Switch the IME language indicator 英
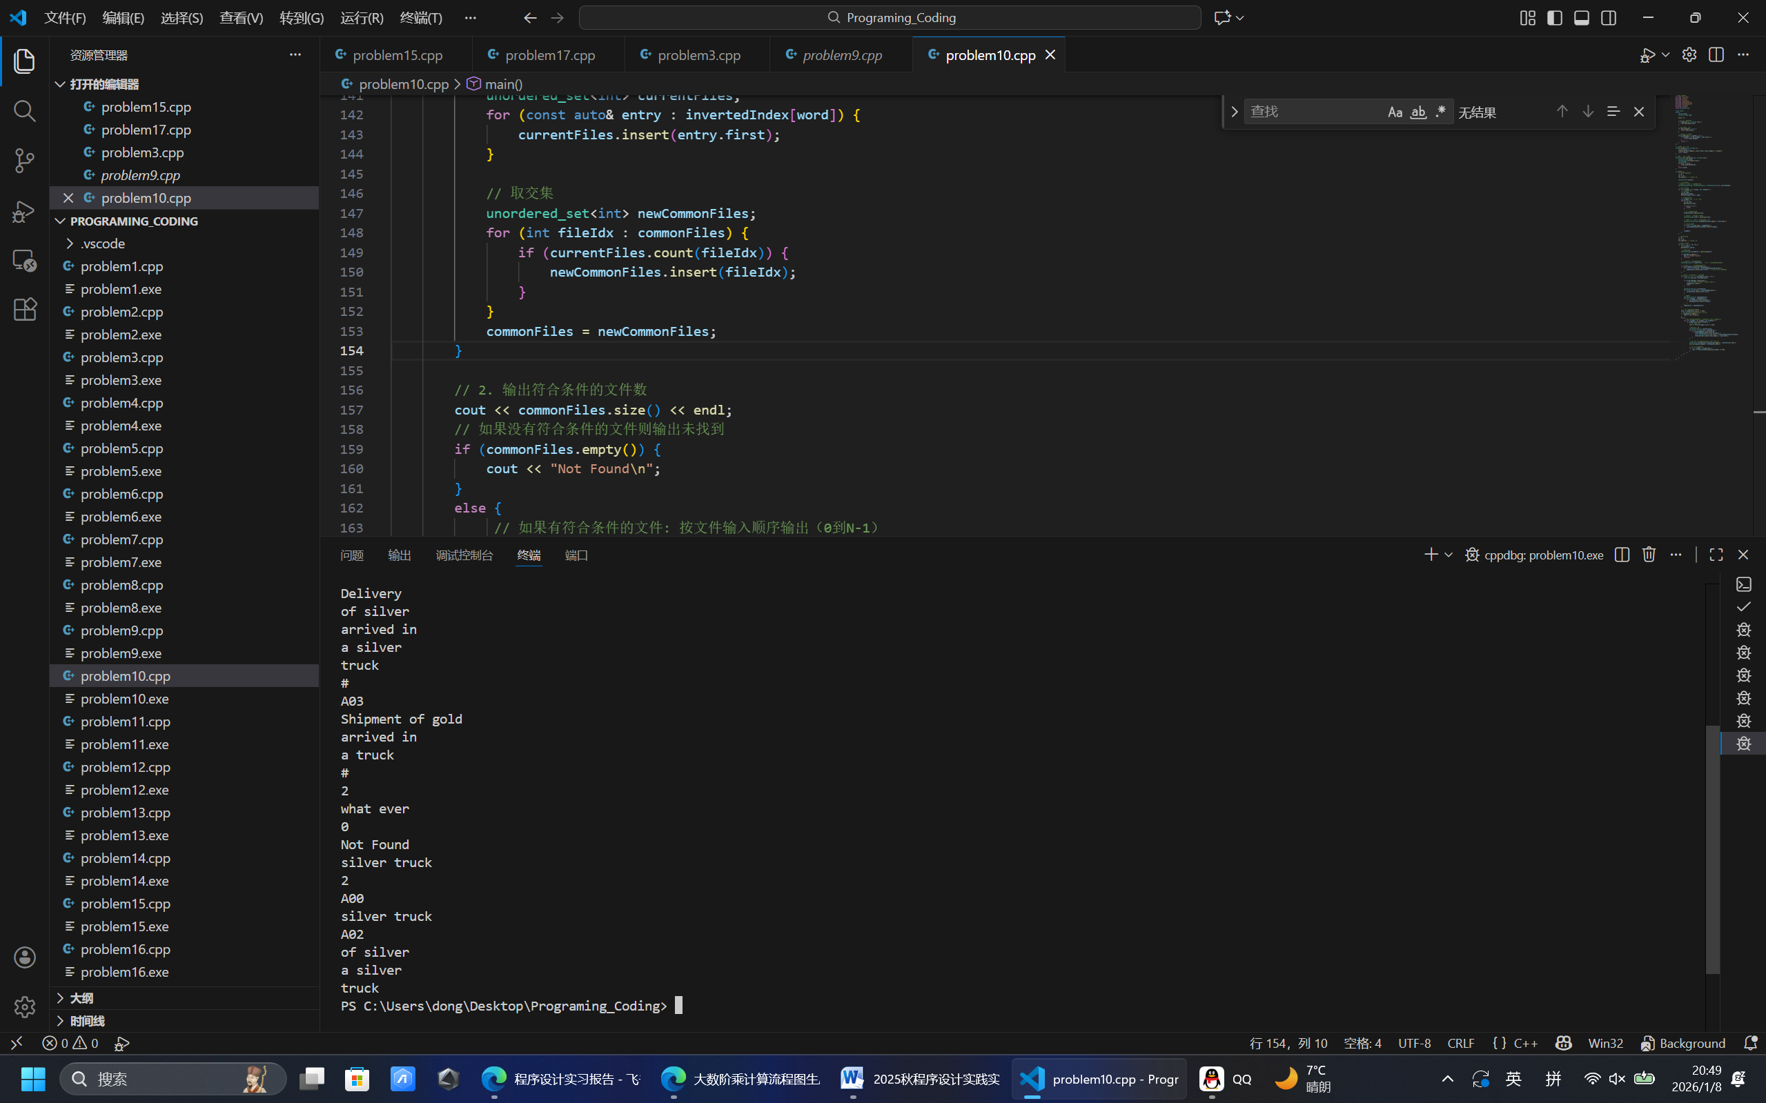 click(x=1513, y=1078)
